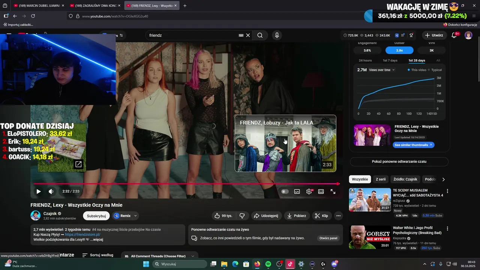The image size is (480, 270).
Task: Open the tracking protection shield icon
Action: pos(70,16)
